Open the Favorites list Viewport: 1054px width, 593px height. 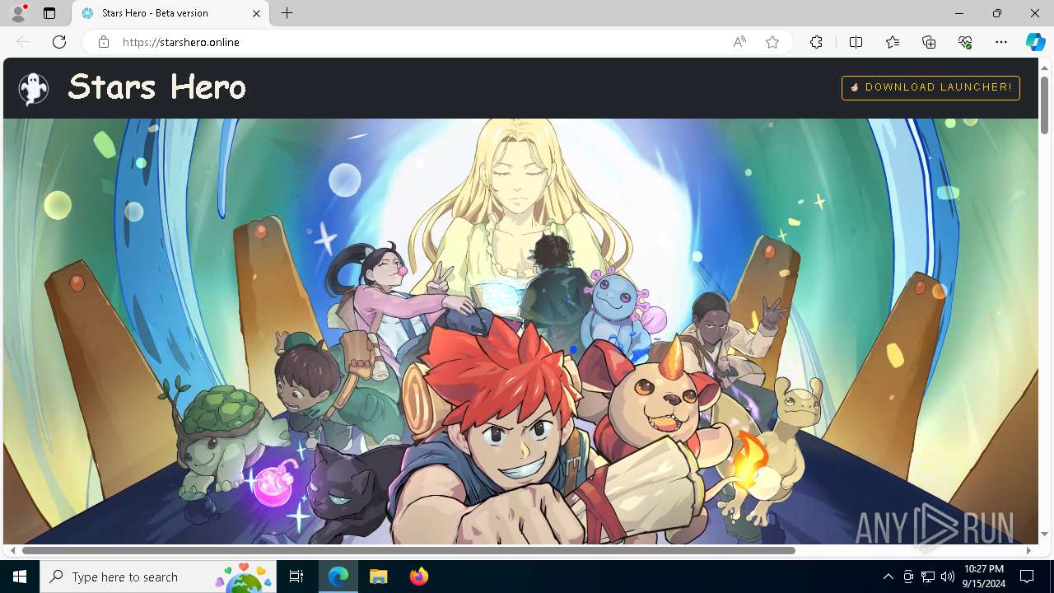(893, 42)
